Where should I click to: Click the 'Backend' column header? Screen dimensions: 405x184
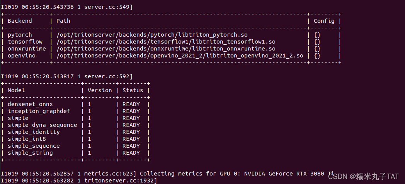pyautogui.click(x=20, y=21)
